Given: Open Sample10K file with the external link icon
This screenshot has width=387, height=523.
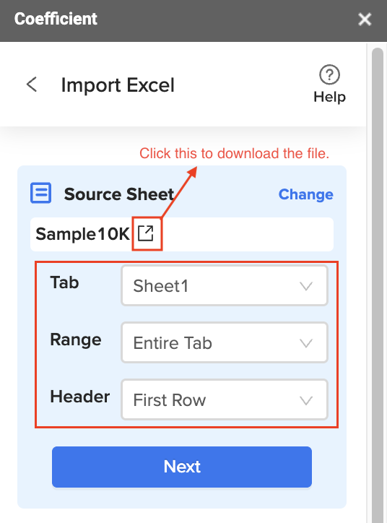Looking at the screenshot, I should pyautogui.click(x=146, y=233).
